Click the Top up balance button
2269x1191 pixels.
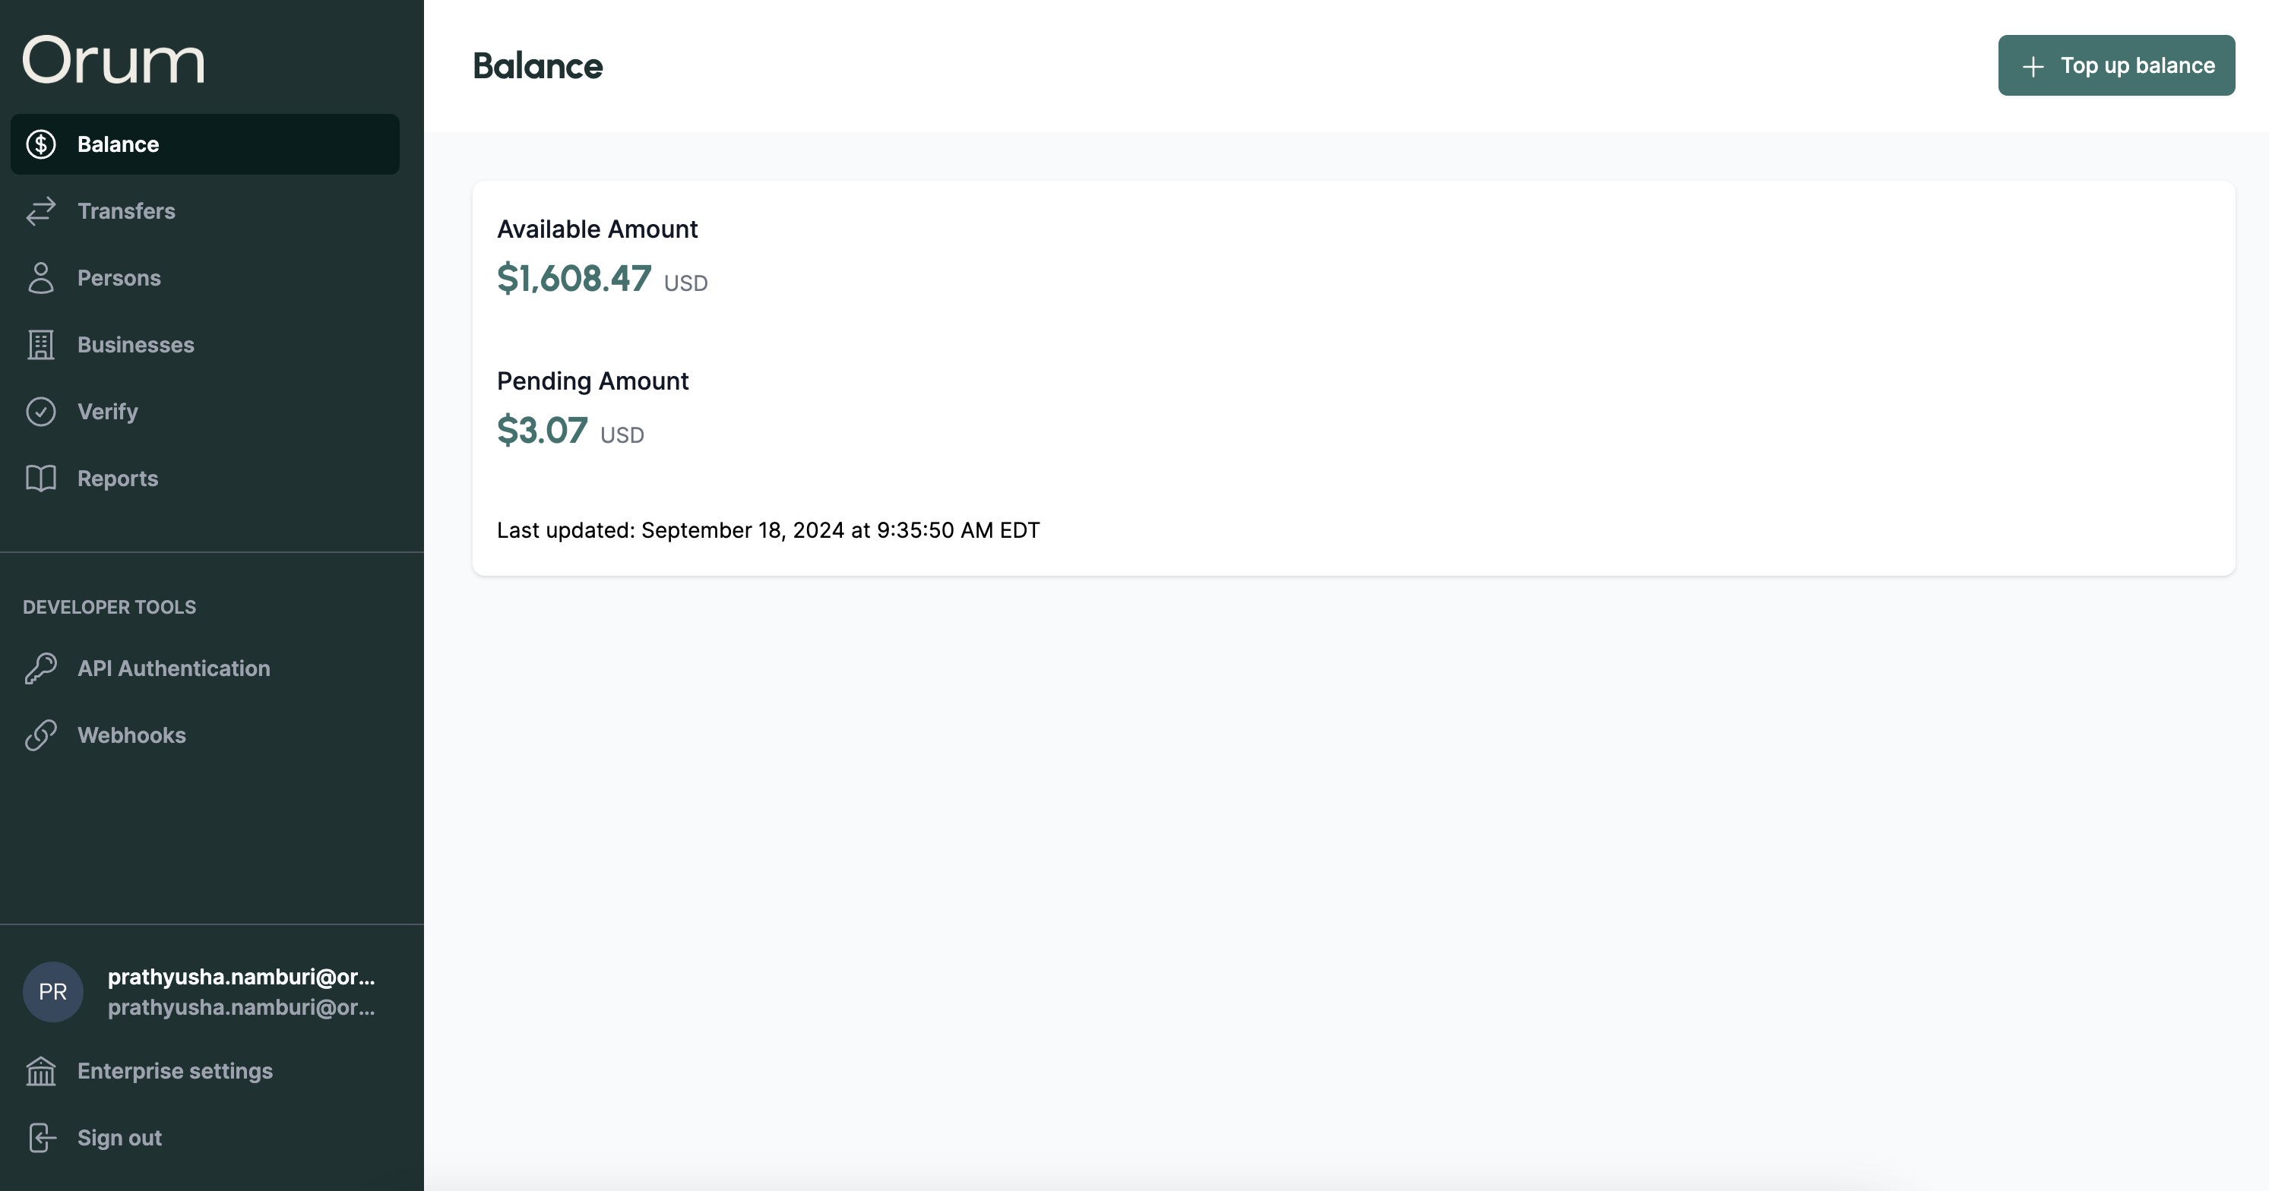click(x=2116, y=65)
